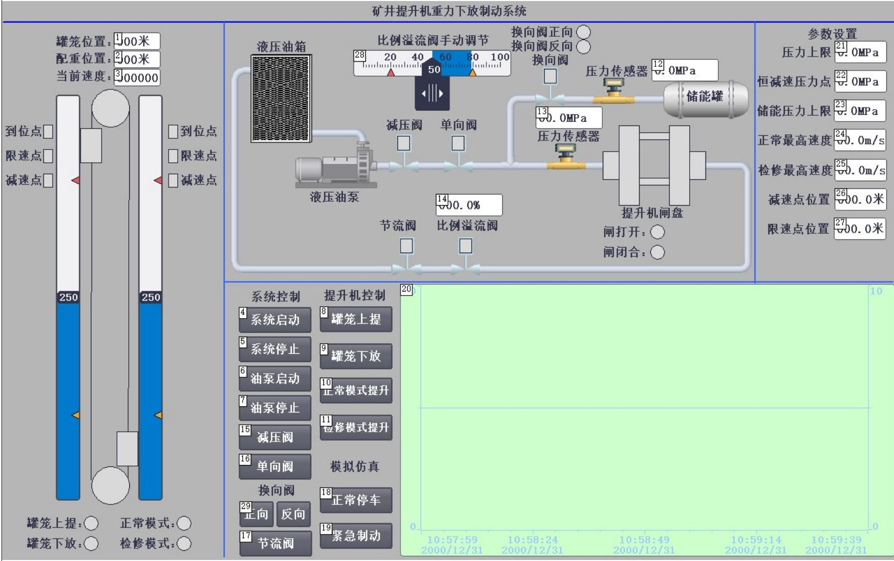Click the bottom pulley wheel of the hoist
Image resolution: width=894 pixels, height=561 pixels.
110,485
